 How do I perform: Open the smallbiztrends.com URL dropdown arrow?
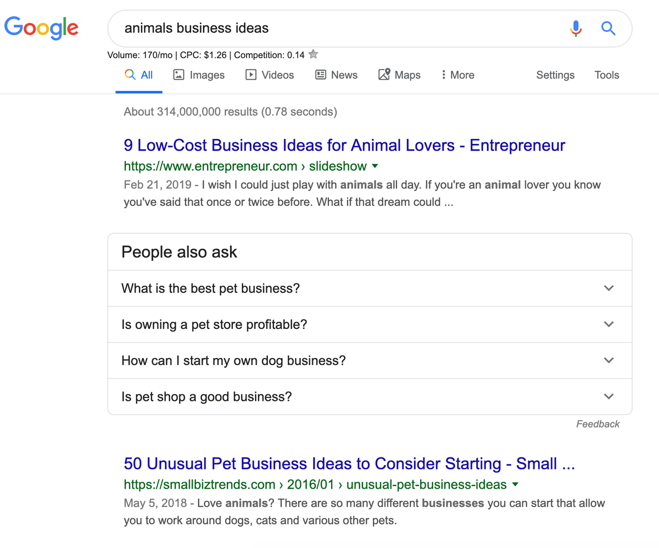(515, 485)
